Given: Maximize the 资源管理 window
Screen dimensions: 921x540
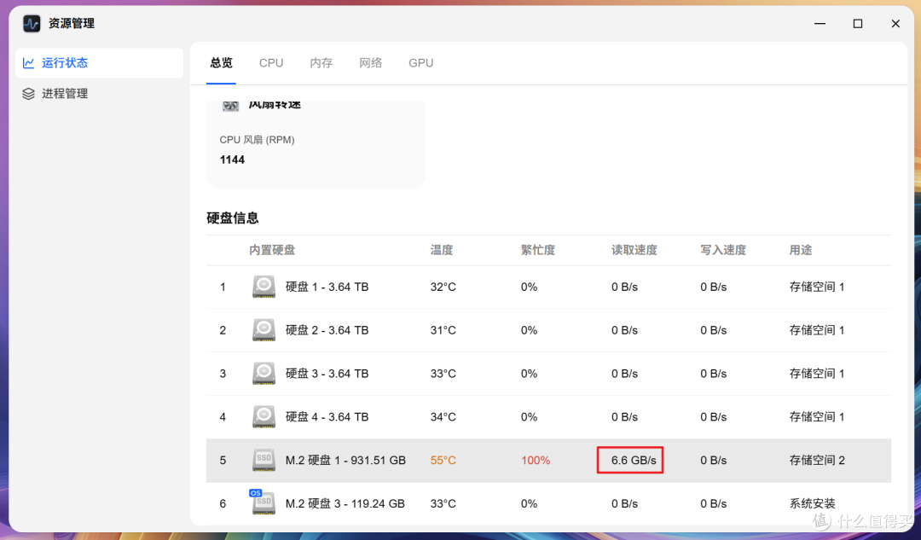Looking at the screenshot, I should 858,24.
